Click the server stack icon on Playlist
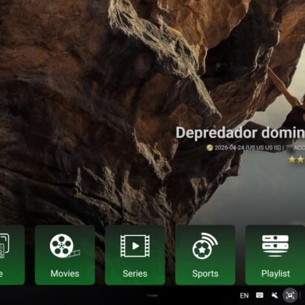 click(x=275, y=245)
